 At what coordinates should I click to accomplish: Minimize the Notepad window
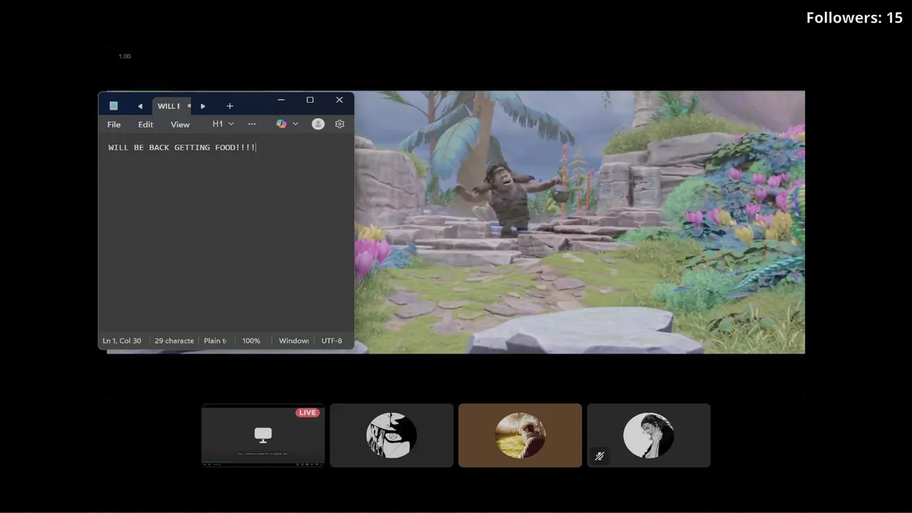click(281, 100)
